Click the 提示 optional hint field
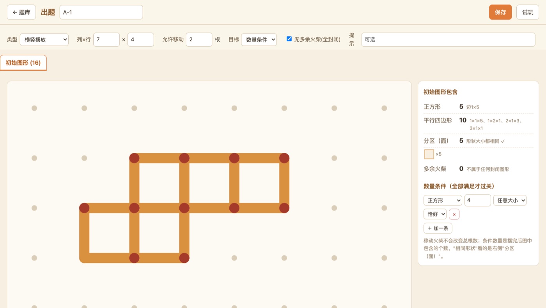Viewport: 546px width, 308px height. pos(448,39)
